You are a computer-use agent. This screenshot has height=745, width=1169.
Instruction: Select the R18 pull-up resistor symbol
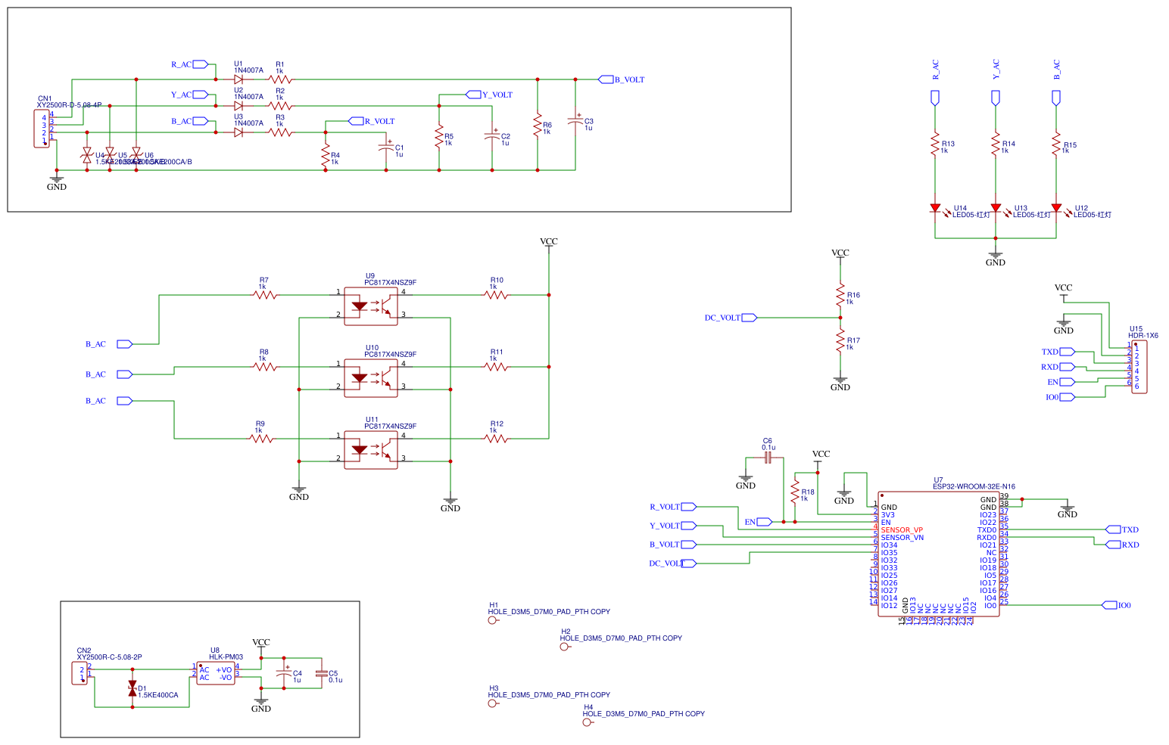pyautogui.click(x=795, y=492)
